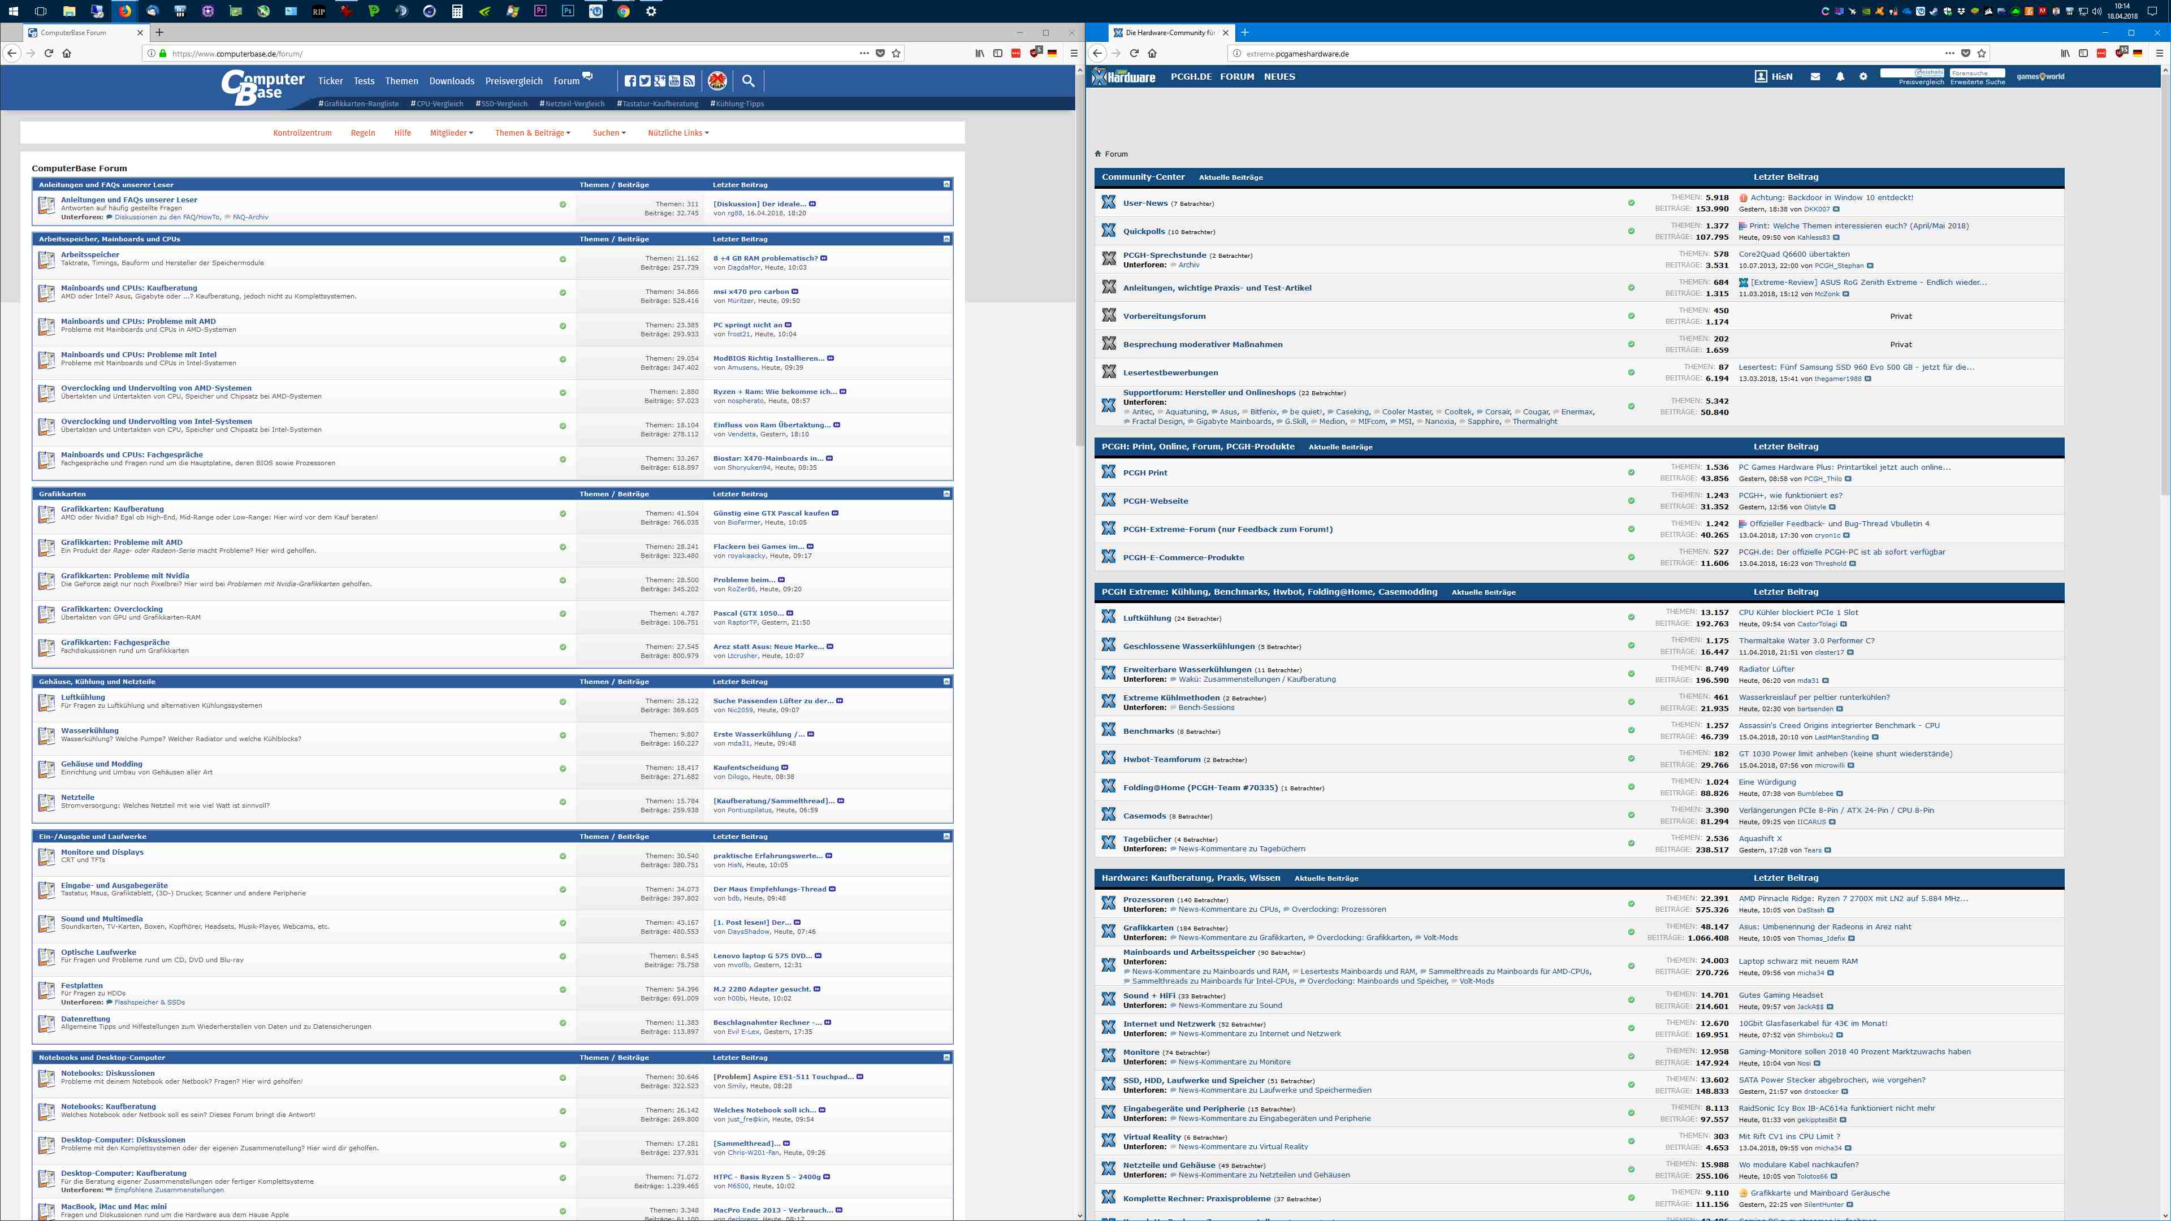Open PCGH notifications bell icon
This screenshot has height=1221, width=2171.
[1840, 77]
